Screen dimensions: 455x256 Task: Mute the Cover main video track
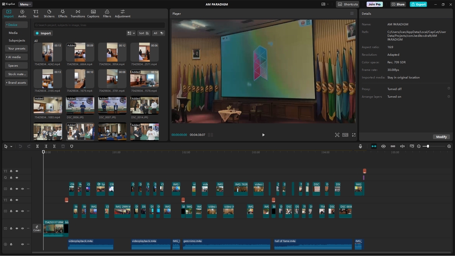click(22, 229)
